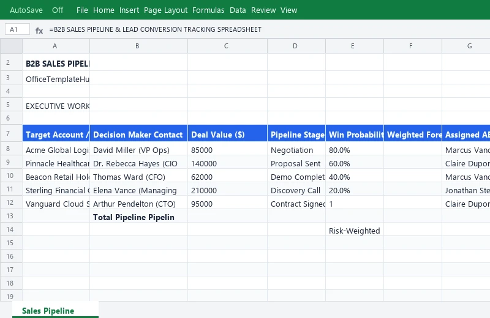This screenshot has height=318, width=490.
Task: Select all cells with corner button
Action: tap(11, 46)
